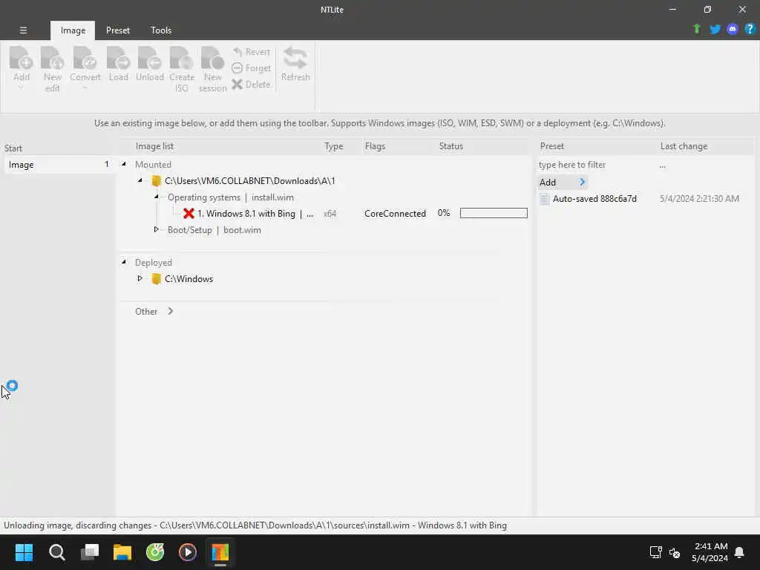Click the network tray icon
The image size is (760, 570).
[x=655, y=552]
